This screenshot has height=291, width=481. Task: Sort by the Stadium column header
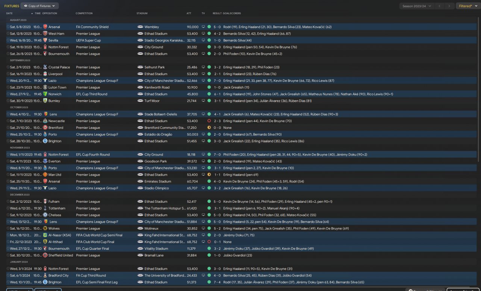tap(142, 14)
